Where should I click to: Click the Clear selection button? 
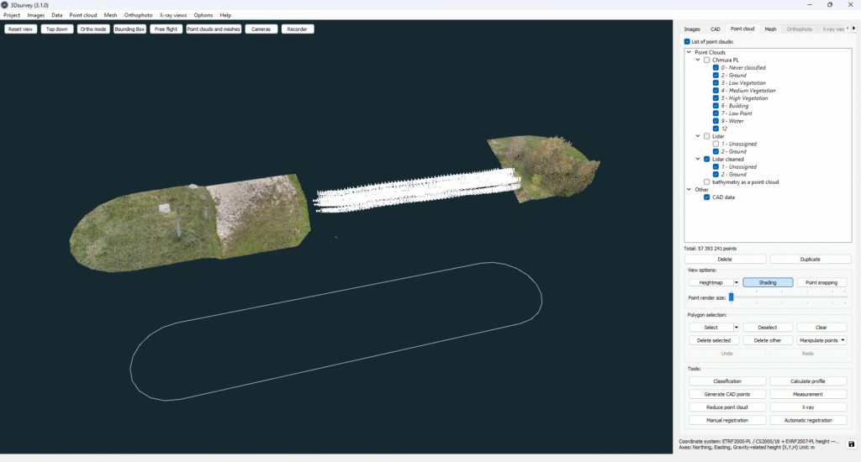tap(821, 328)
